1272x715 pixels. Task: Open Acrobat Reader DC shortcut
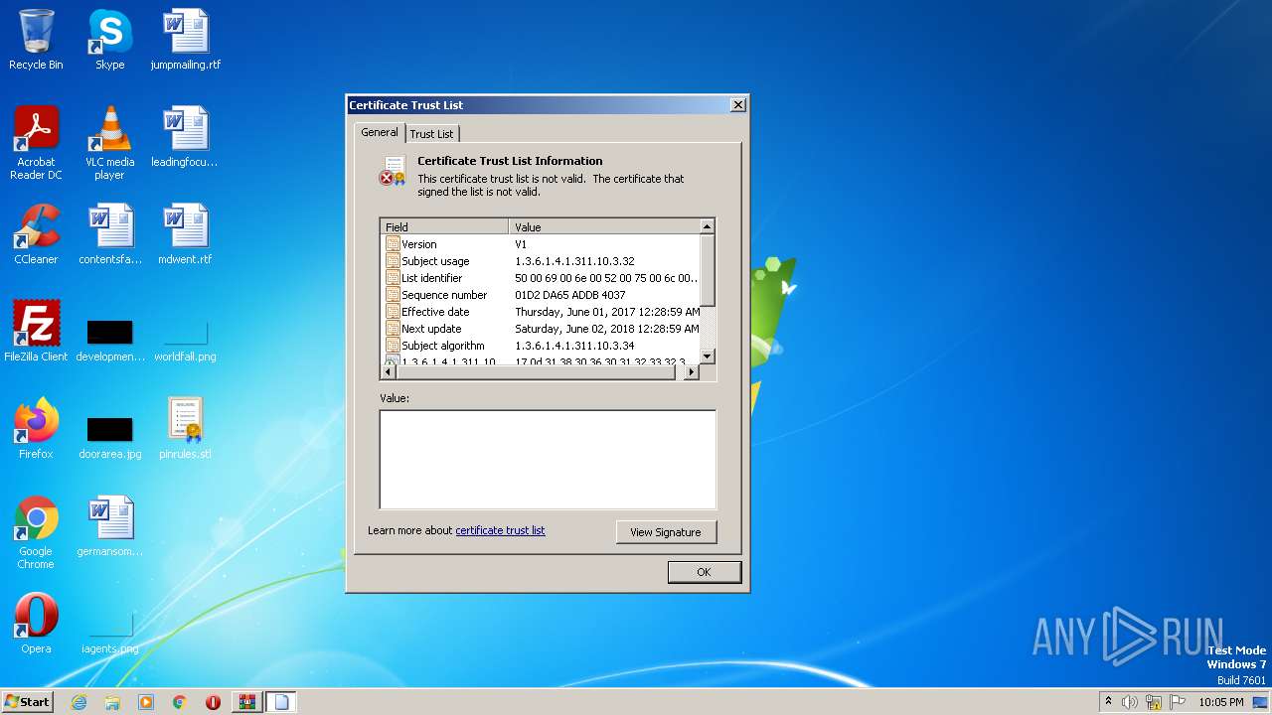(36, 143)
